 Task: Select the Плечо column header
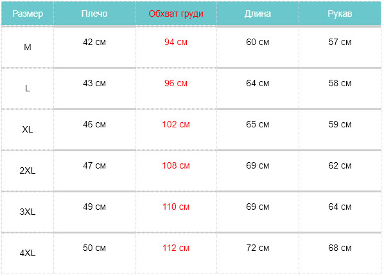point(94,14)
